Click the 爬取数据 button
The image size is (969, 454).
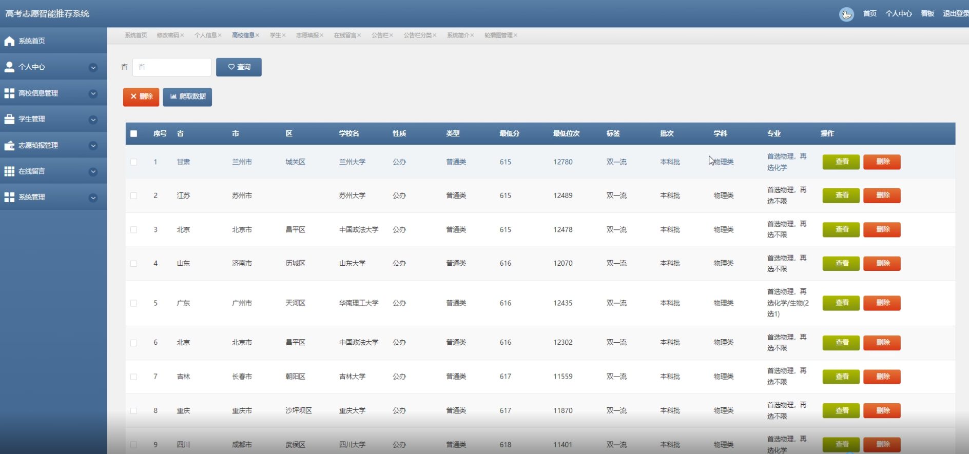click(x=187, y=97)
